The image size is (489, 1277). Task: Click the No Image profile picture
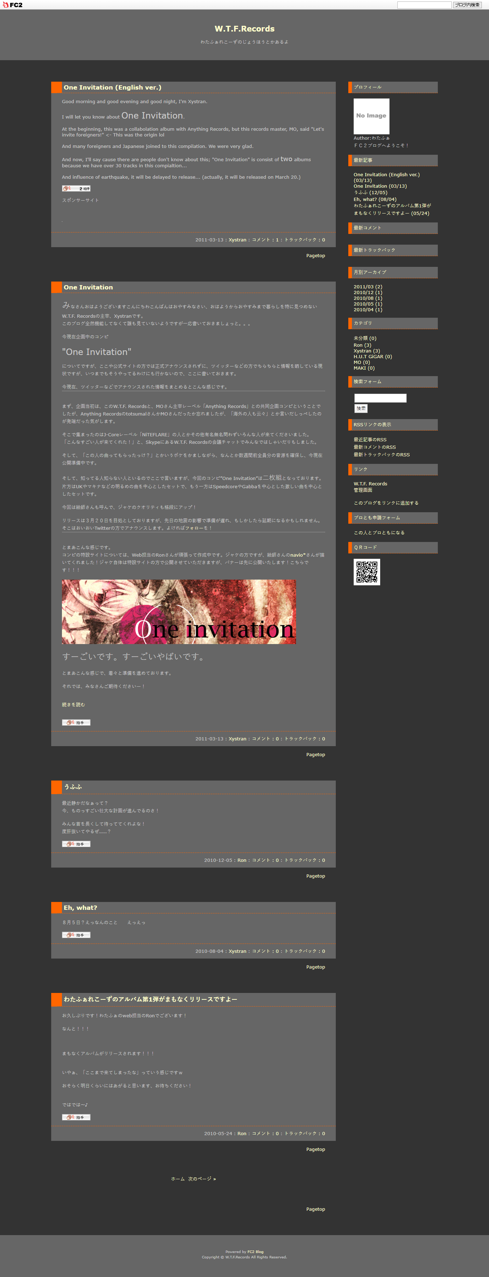pyautogui.click(x=371, y=116)
